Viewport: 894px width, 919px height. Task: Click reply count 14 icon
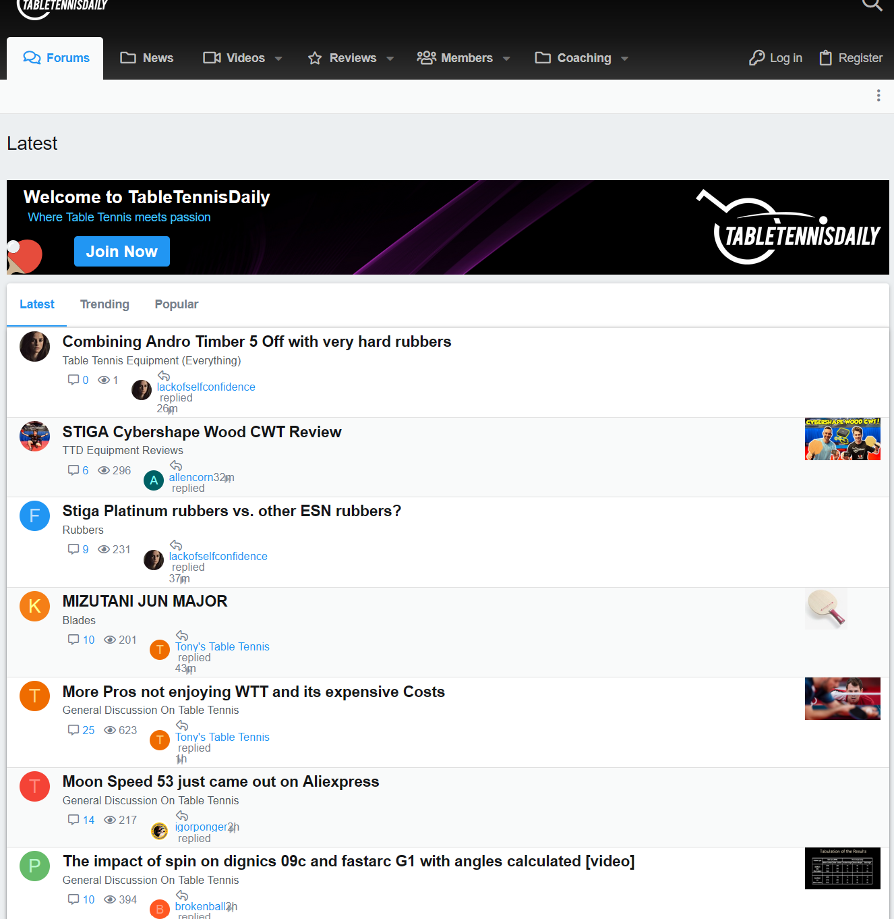tap(73, 820)
